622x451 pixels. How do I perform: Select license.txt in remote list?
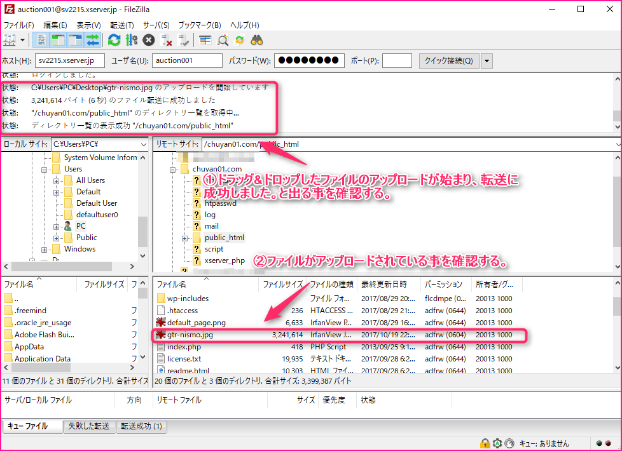pyautogui.click(x=184, y=359)
